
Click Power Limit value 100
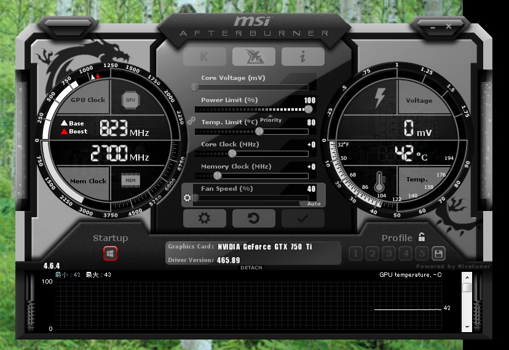pyautogui.click(x=310, y=100)
